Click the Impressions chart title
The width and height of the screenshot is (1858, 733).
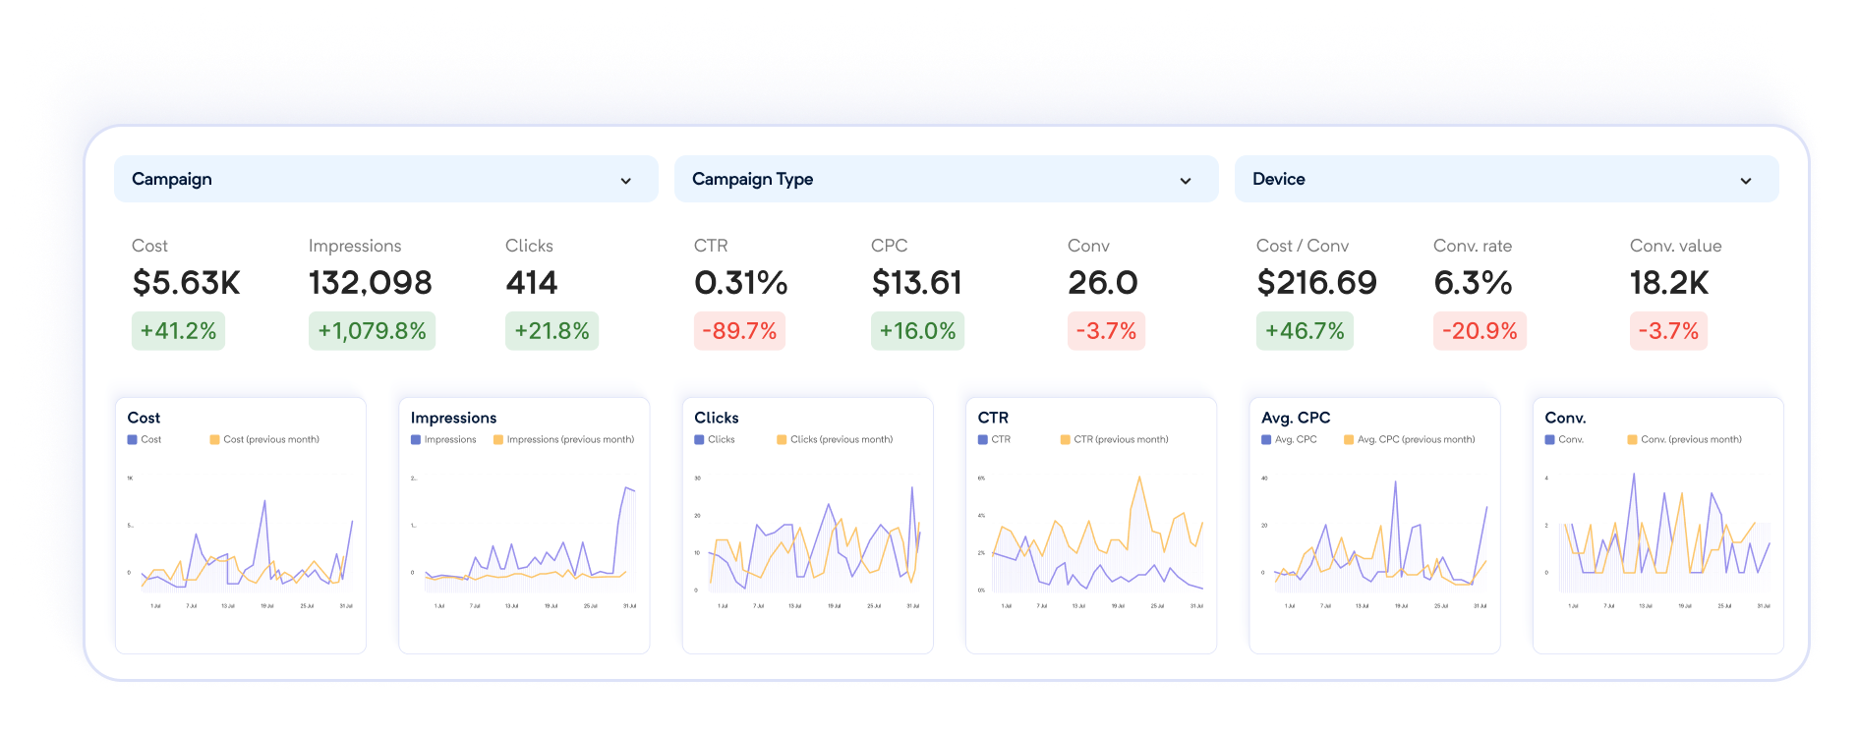pos(453,418)
